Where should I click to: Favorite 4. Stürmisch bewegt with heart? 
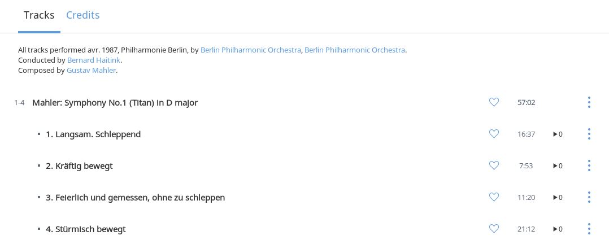494,229
